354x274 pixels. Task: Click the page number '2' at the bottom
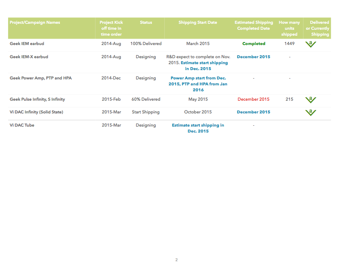(177, 260)
